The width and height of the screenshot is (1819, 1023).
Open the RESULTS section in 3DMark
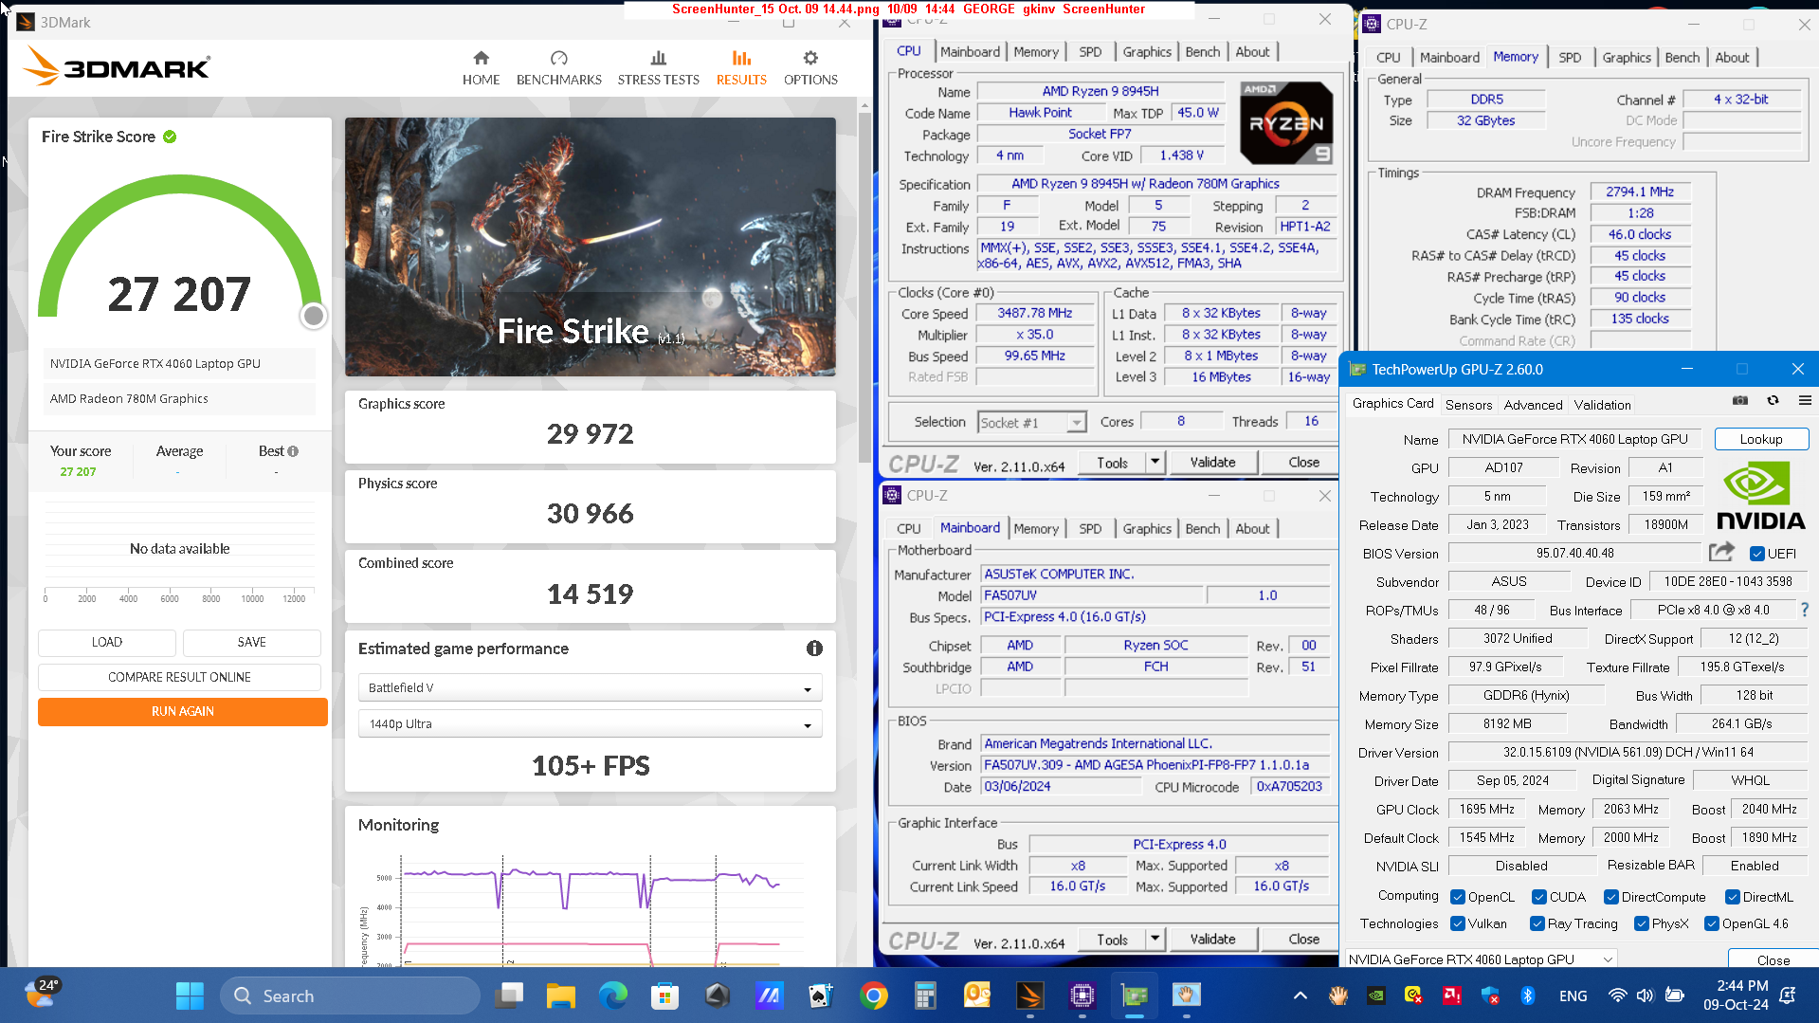[741, 68]
